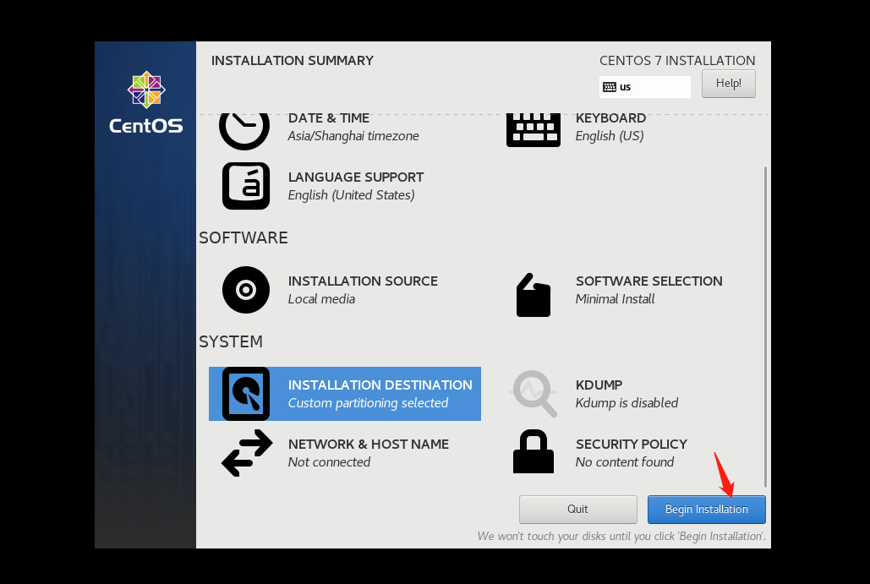Screen dimensions: 870x584
Task: Select 'Asia/Shanghai timezone' text
Action: pyautogui.click(x=353, y=136)
